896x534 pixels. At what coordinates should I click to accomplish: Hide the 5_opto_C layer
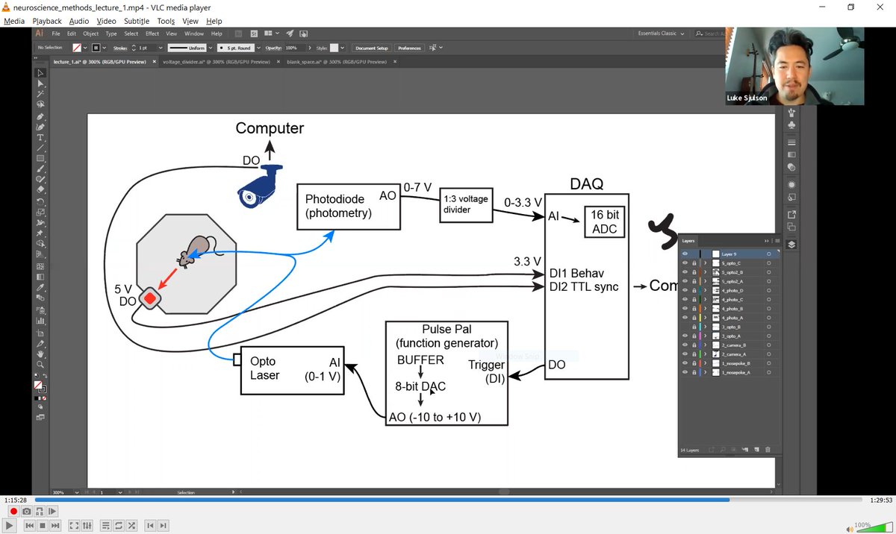pos(685,263)
